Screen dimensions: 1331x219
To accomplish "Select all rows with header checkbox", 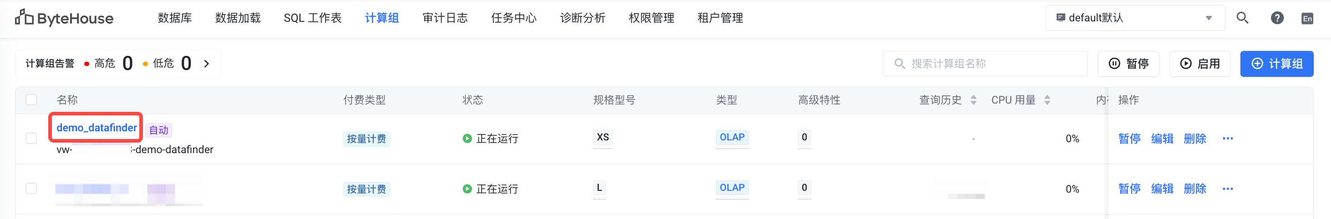I will pyautogui.click(x=31, y=100).
